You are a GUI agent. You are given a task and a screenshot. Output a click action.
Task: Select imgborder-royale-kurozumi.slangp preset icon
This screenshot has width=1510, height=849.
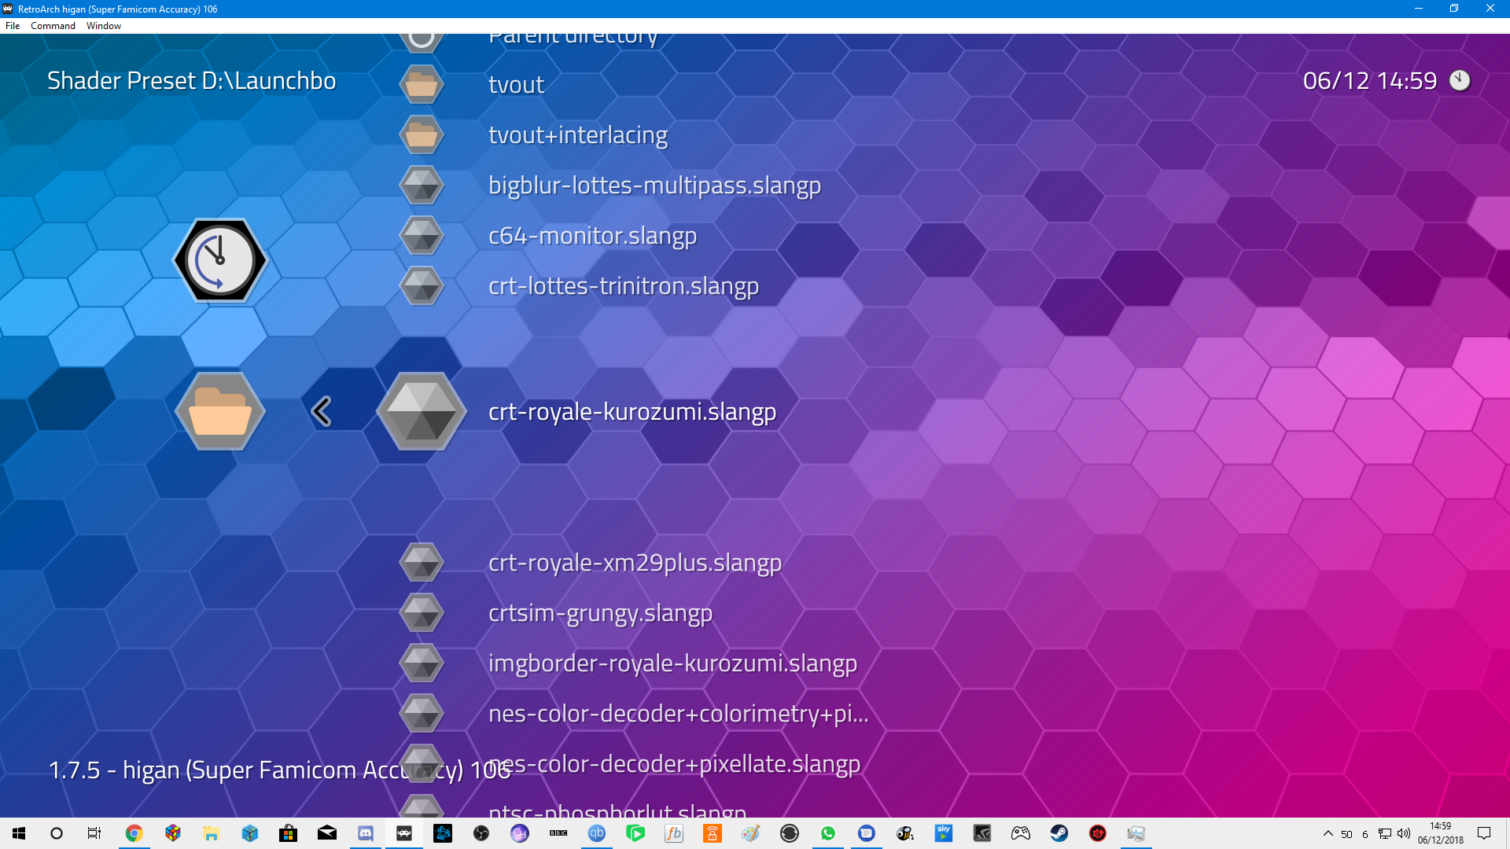coord(422,663)
